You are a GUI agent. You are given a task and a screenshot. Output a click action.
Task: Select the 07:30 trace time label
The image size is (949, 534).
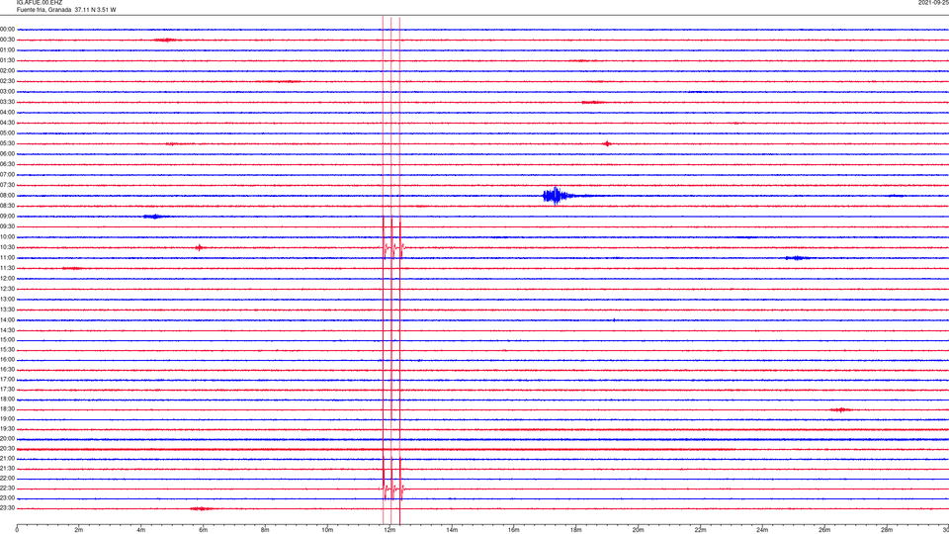7,185
